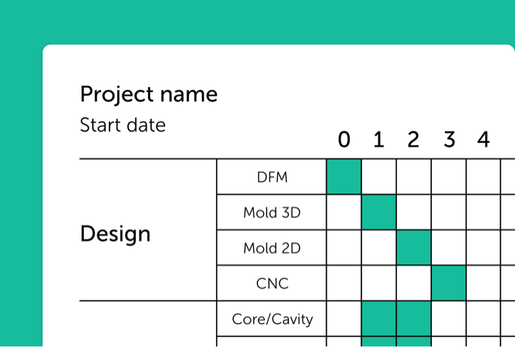Click the empty DFM cell in column 2

pos(414,177)
